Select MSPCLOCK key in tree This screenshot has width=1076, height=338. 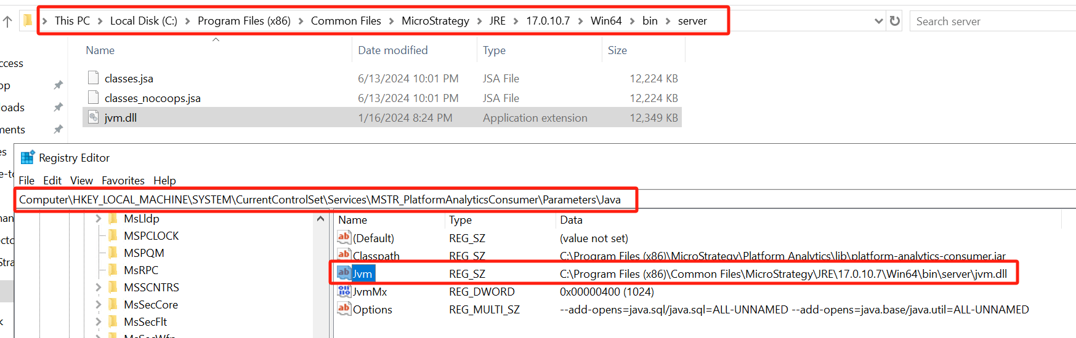(x=151, y=236)
